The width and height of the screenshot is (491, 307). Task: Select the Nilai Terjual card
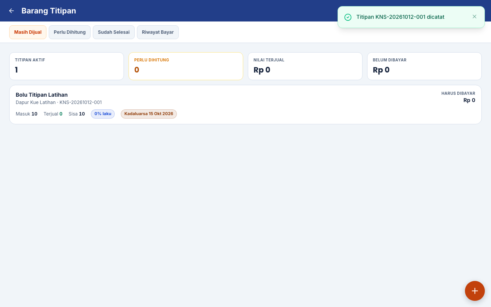coord(305,66)
